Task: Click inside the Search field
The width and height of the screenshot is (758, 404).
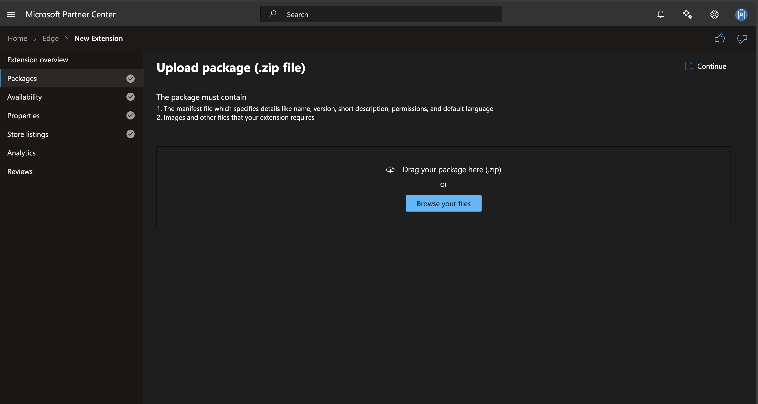Action: [x=353, y=14]
